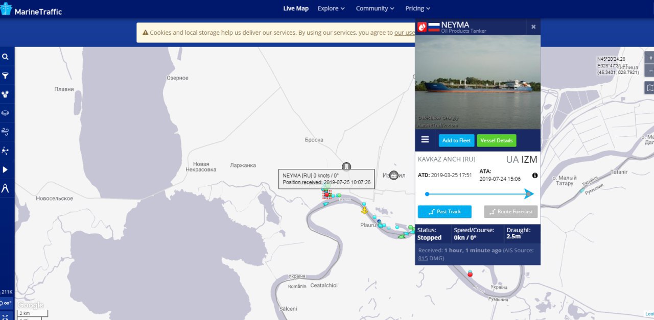Close the NEYMA vessel popup
The width and height of the screenshot is (654, 320).
click(533, 27)
